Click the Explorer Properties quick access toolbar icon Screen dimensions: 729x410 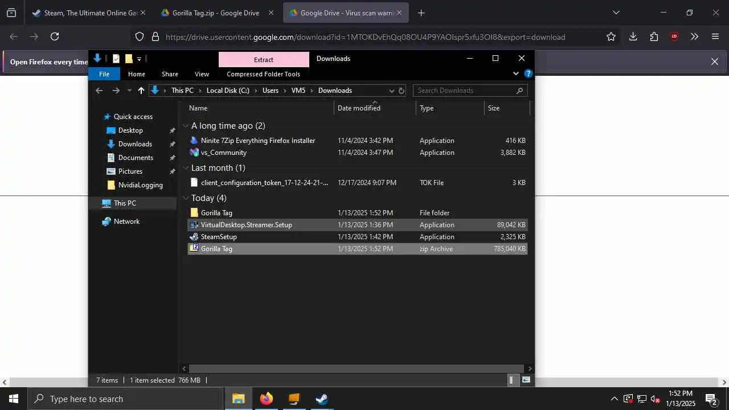click(116, 58)
